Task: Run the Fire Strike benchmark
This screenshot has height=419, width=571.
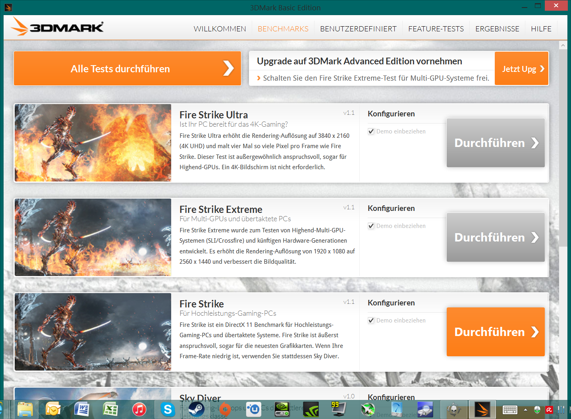Action: pyautogui.click(x=496, y=332)
